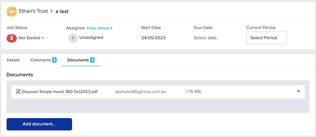Select the Documents tab
This screenshot has height=137, width=316.
point(81,60)
